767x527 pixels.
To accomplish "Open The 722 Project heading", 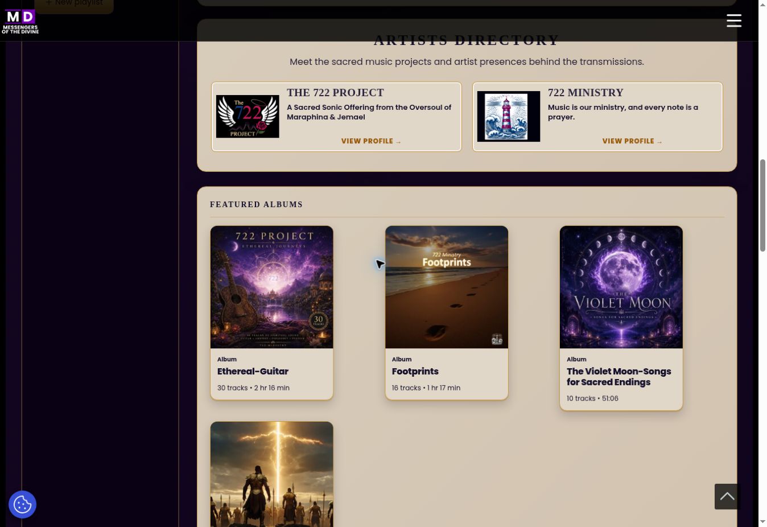I will (335, 93).
